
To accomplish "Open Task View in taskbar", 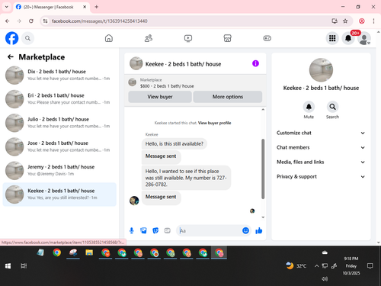I will tap(24, 266).
